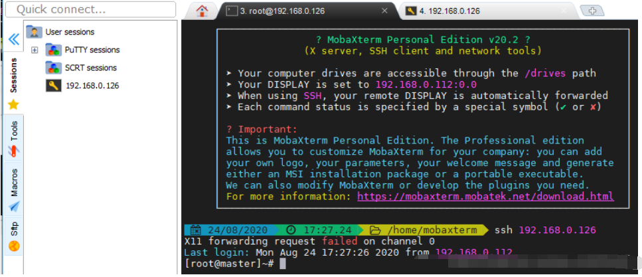
Task: Click the orange globe Sftp icon
Action: (13, 246)
